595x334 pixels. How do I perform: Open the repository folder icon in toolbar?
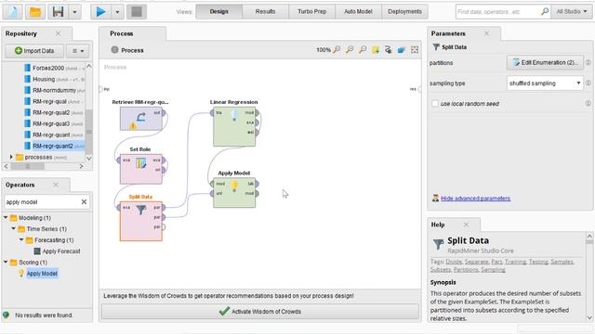click(x=35, y=12)
